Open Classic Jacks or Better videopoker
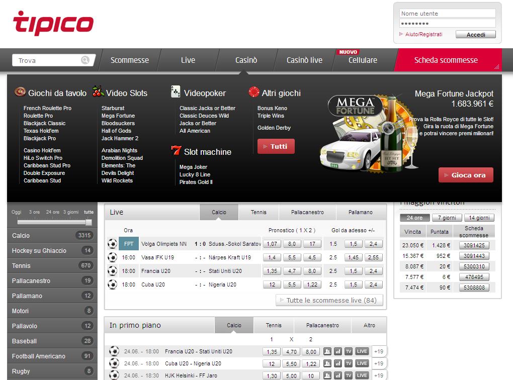The width and height of the screenshot is (513, 380). pos(207,108)
